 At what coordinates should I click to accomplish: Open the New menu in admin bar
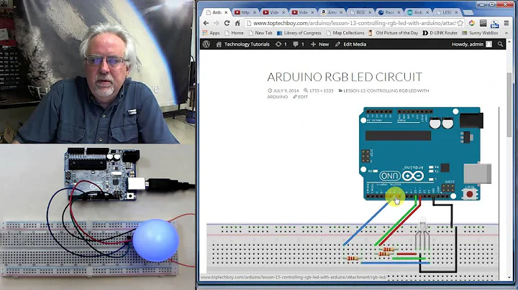coord(319,45)
